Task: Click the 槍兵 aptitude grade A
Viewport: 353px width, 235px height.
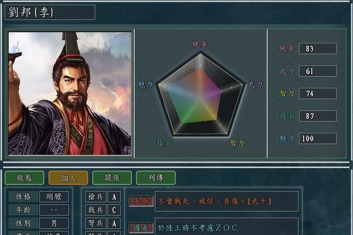Action: (x=114, y=197)
